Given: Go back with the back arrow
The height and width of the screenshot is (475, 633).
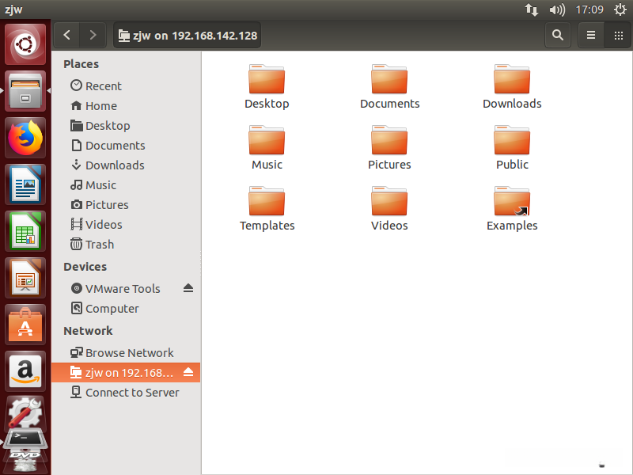Looking at the screenshot, I should point(66,35).
